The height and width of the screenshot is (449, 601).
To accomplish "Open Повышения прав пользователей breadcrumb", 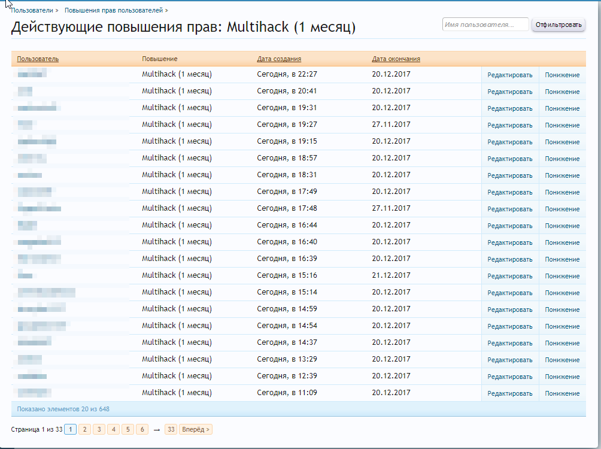I will tap(114, 10).
